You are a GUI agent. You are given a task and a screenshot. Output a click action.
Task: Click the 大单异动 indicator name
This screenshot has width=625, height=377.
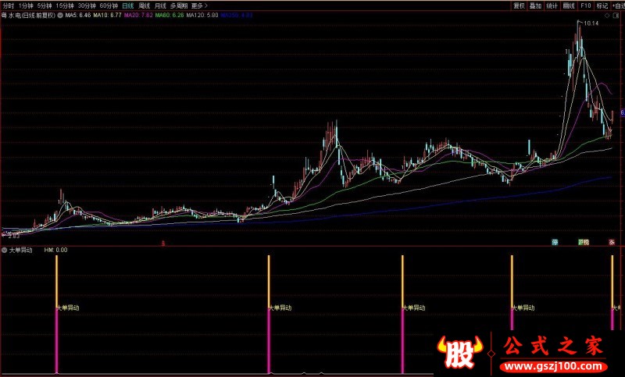21,250
